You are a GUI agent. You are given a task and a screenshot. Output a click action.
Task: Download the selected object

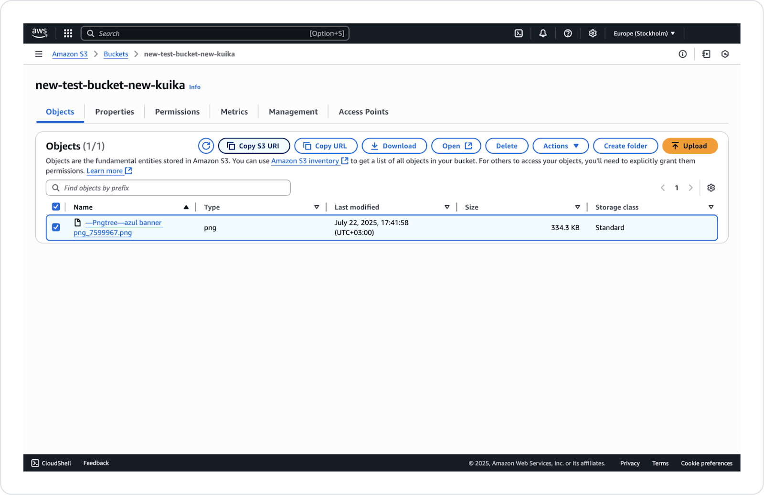click(x=394, y=146)
